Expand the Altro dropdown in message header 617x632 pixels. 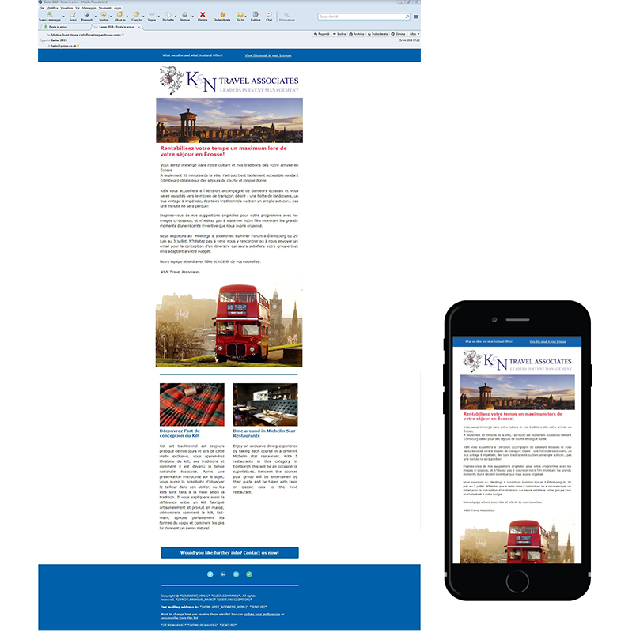[413, 35]
